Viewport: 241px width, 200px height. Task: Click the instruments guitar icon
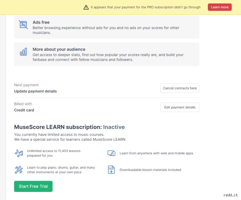(x=19, y=170)
